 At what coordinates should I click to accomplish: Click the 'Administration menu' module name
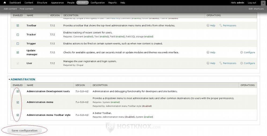pyautogui.click(x=40, y=102)
